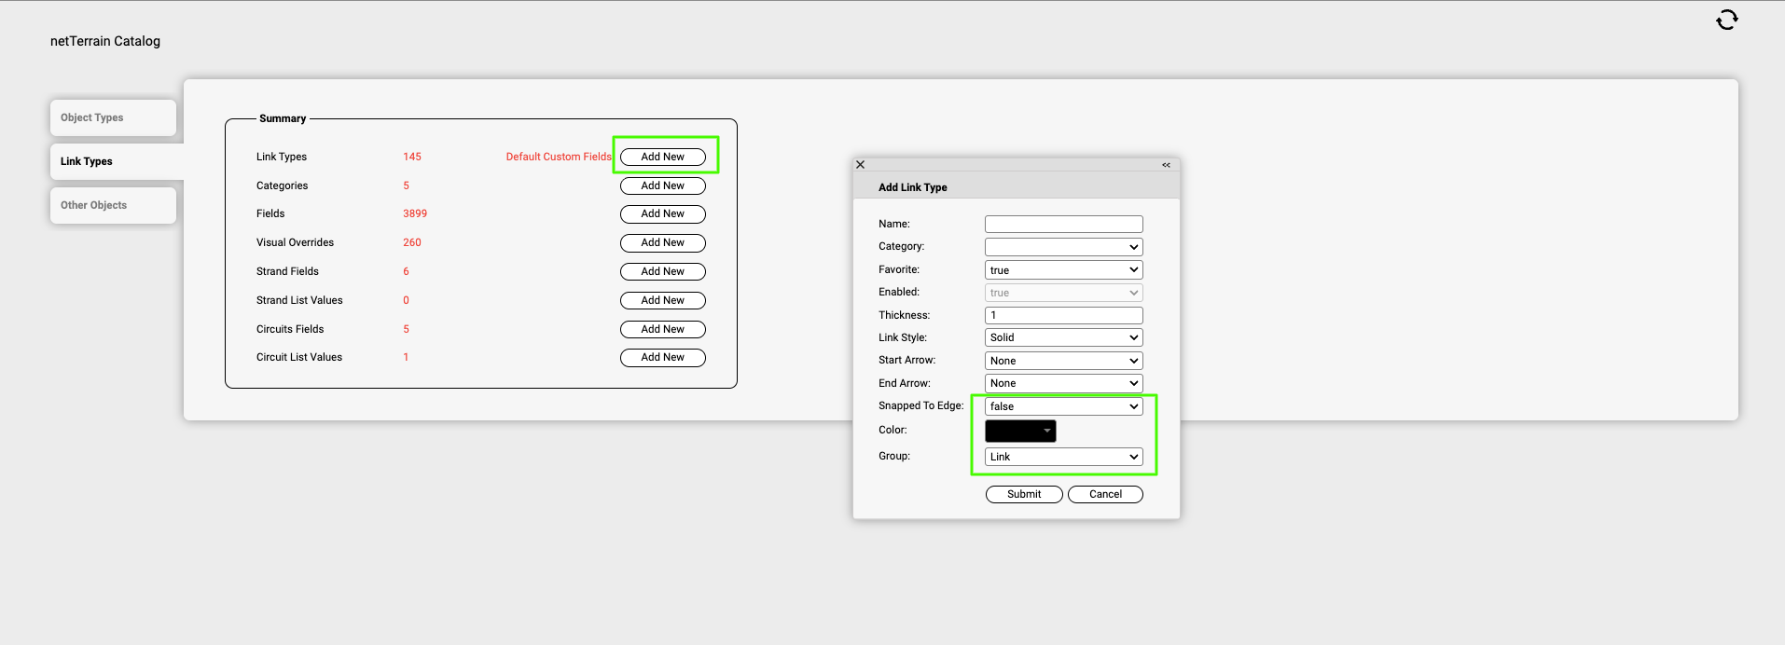Add a new Visual Override
1785x645 pixels.
662,242
